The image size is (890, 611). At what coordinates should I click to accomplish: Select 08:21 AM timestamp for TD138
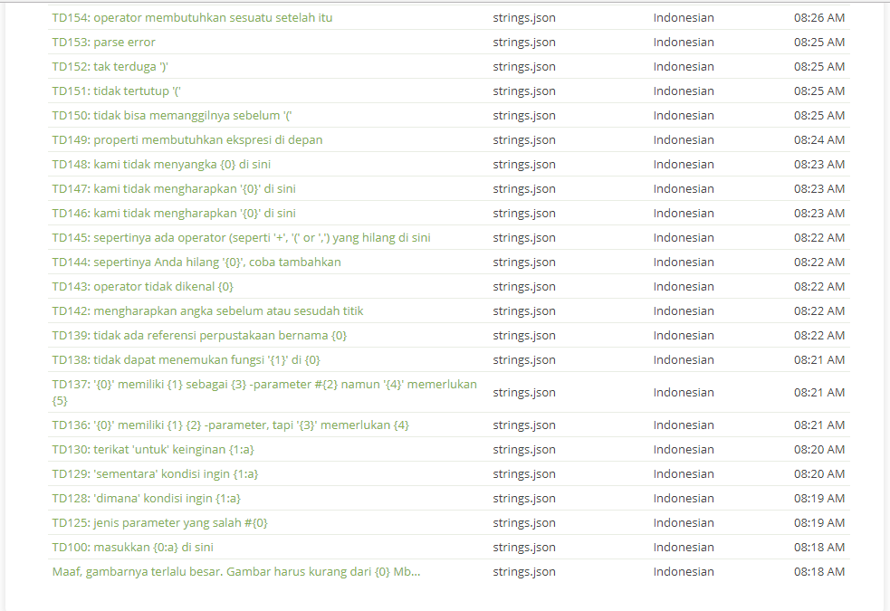click(819, 359)
